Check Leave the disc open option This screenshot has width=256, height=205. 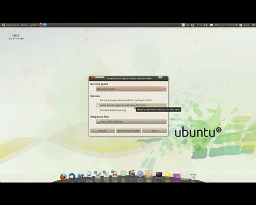[x=98, y=105]
